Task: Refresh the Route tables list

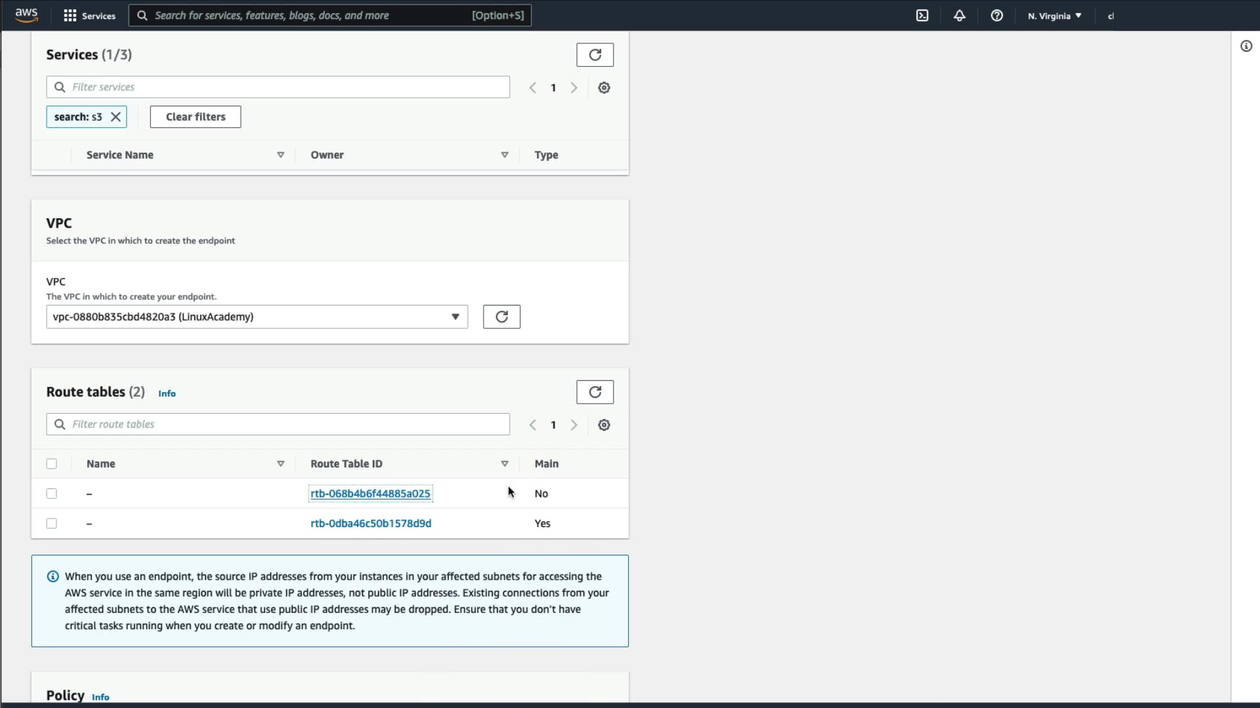Action: coord(595,392)
